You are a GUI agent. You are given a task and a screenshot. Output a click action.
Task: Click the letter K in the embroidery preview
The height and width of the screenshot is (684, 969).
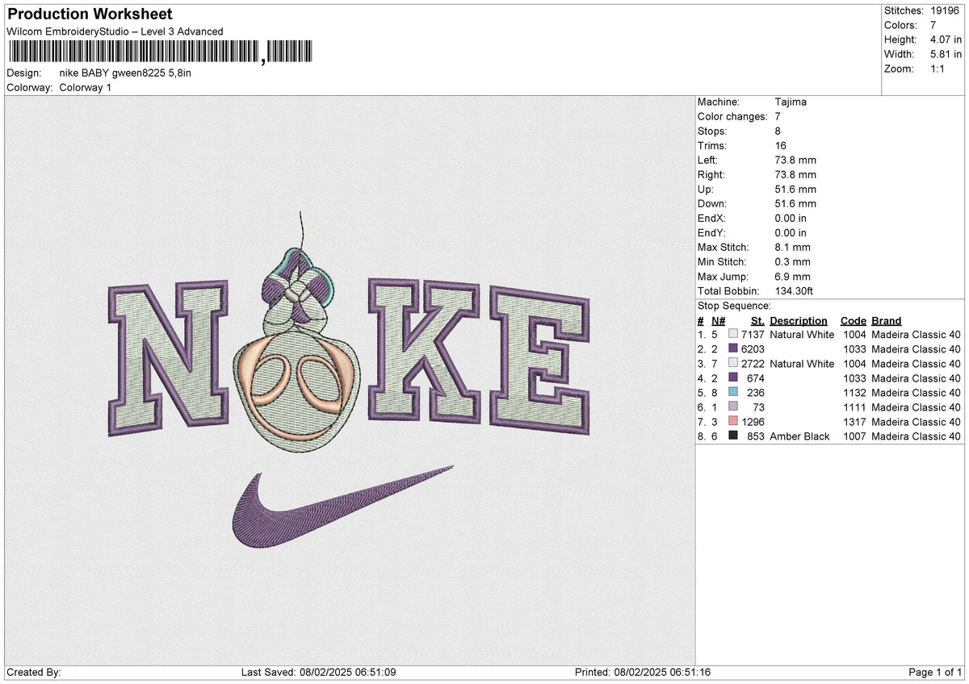coord(424,352)
